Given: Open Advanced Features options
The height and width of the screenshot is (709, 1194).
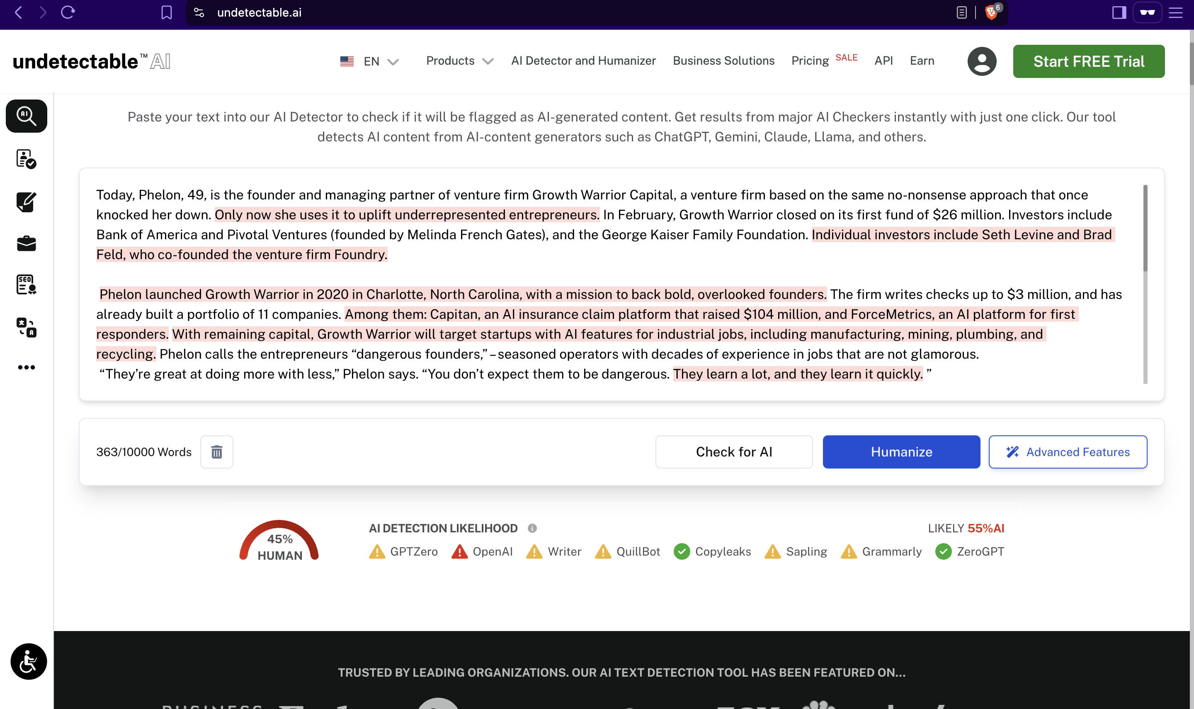Looking at the screenshot, I should pos(1068,452).
